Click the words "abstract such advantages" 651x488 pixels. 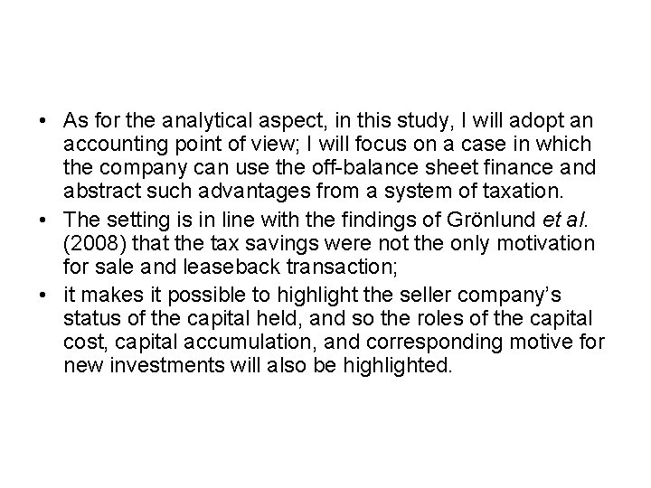tap(186, 192)
